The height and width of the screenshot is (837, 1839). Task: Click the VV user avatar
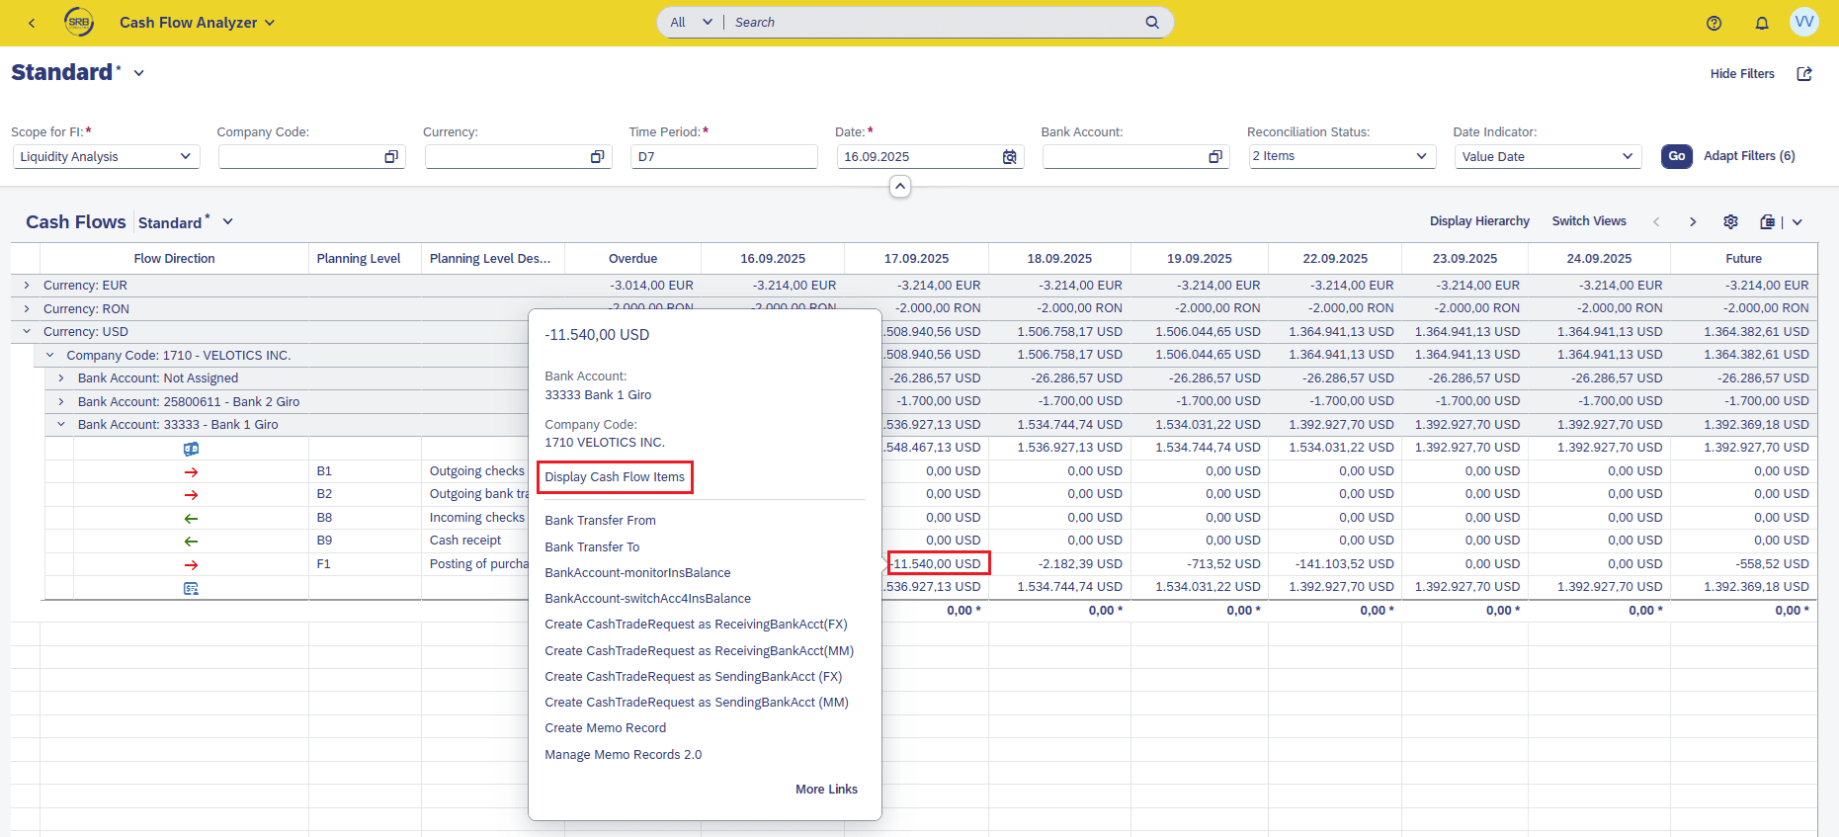coord(1803,22)
